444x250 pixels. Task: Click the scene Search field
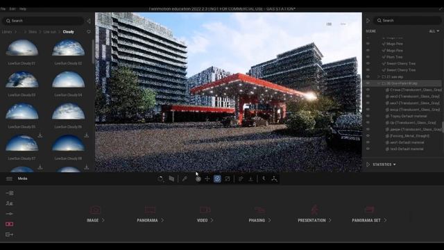point(407,20)
